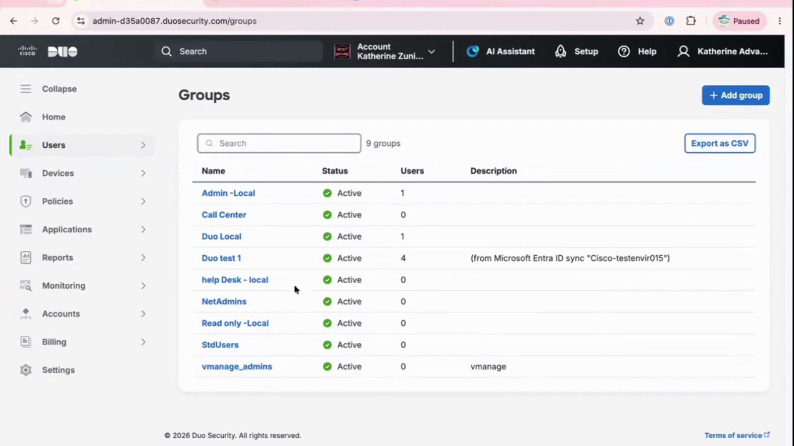Screen dimensions: 794x446
Task: Open Chrome three-dot menu
Action: click(x=780, y=21)
